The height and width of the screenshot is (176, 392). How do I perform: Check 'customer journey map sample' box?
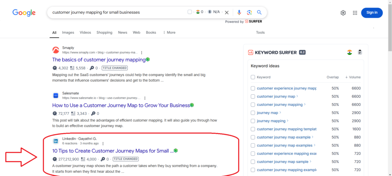click(253, 162)
